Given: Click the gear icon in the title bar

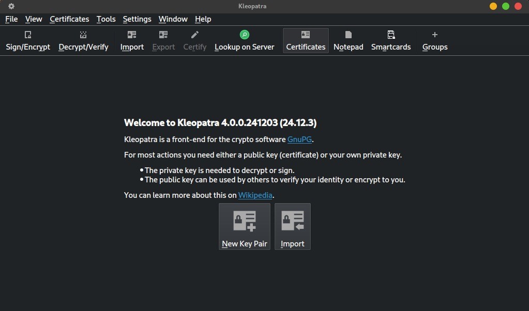Looking at the screenshot, I should click(11, 6).
